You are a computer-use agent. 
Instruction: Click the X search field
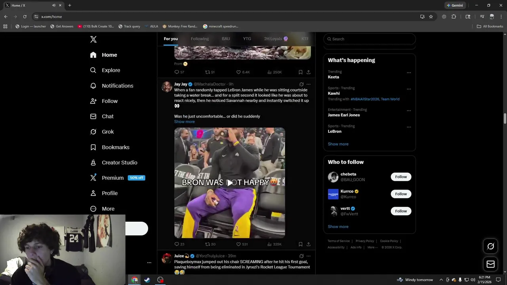point(370,39)
